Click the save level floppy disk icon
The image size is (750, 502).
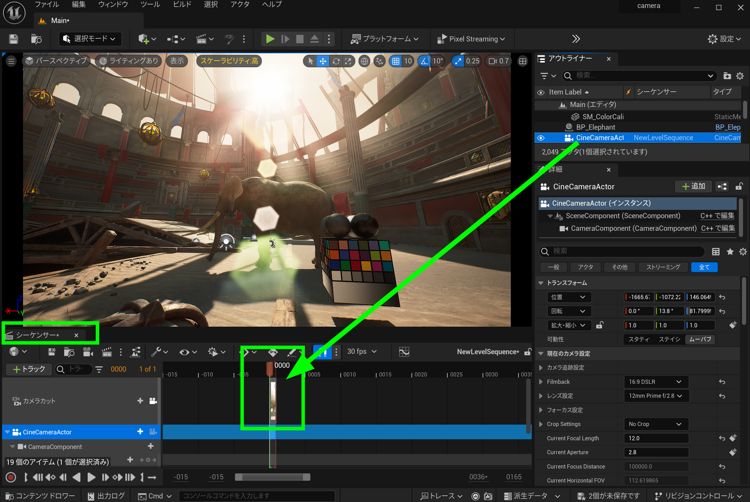tap(13, 39)
